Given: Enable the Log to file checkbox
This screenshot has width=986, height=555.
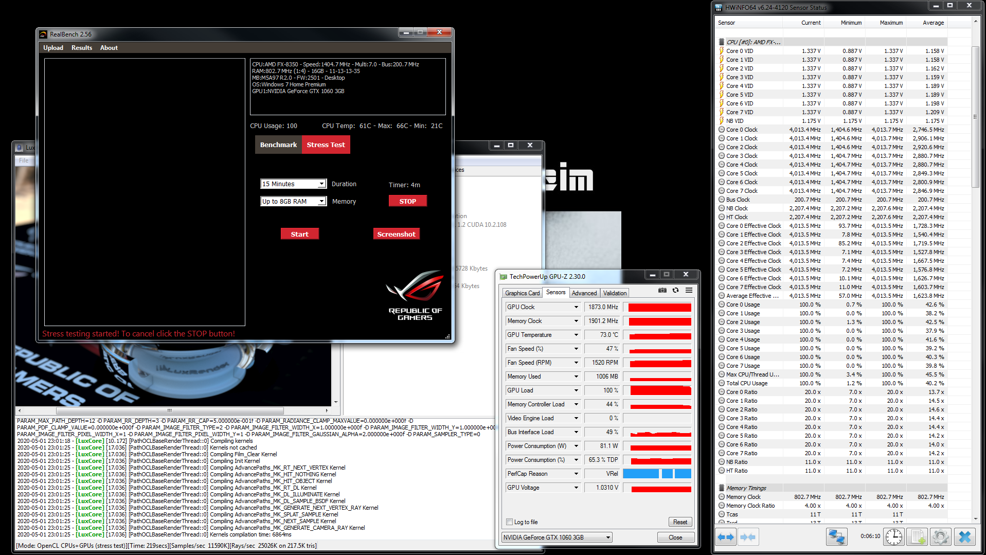Looking at the screenshot, I should point(510,522).
